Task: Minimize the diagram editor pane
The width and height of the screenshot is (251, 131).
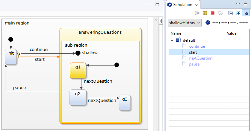Action: coord(150,3)
